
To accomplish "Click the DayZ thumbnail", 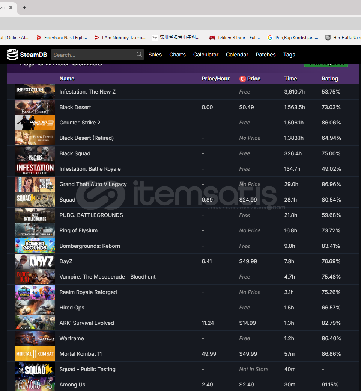I will coord(35,261).
